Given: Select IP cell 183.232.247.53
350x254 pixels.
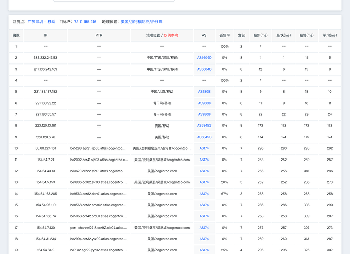Looking at the screenshot, I should tap(46, 58).
